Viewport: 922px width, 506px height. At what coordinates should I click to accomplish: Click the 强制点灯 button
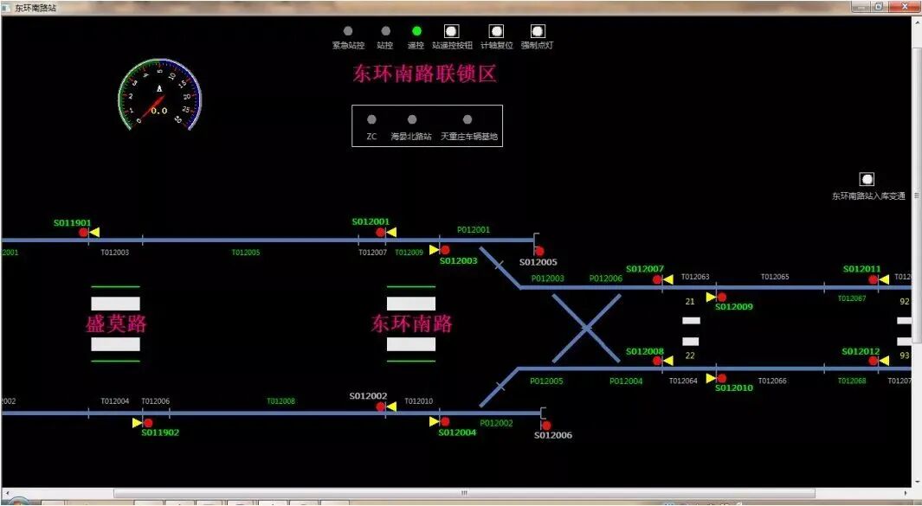point(538,31)
